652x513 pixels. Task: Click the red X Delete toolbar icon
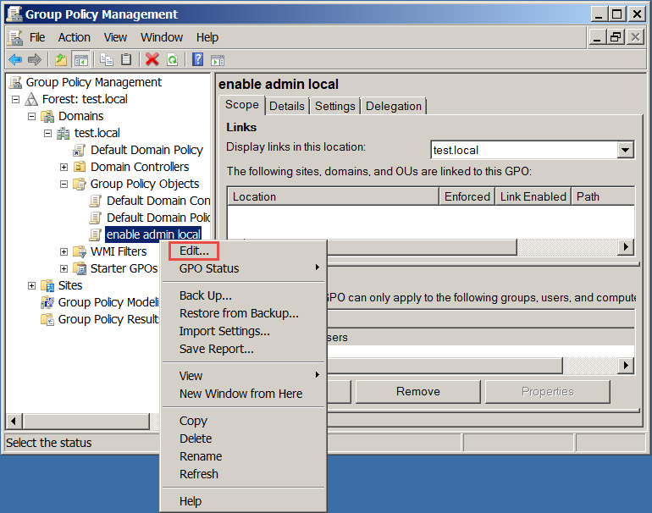(x=152, y=60)
